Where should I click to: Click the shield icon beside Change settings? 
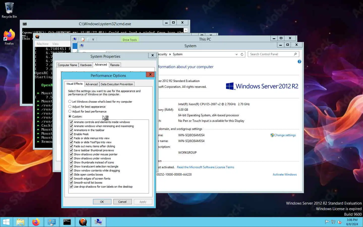tap(272, 135)
